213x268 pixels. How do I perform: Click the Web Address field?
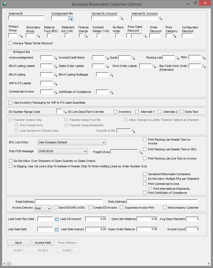[x=162, y=202]
